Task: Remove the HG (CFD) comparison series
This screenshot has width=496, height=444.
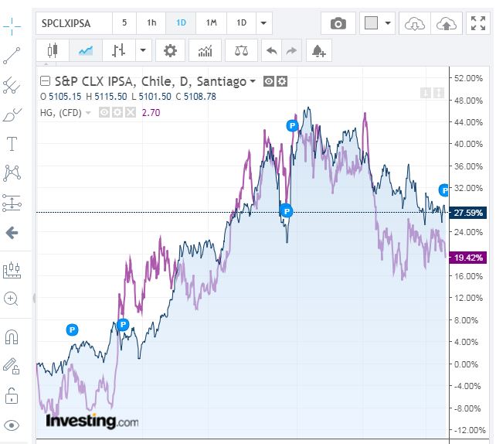Action: click(x=131, y=112)
